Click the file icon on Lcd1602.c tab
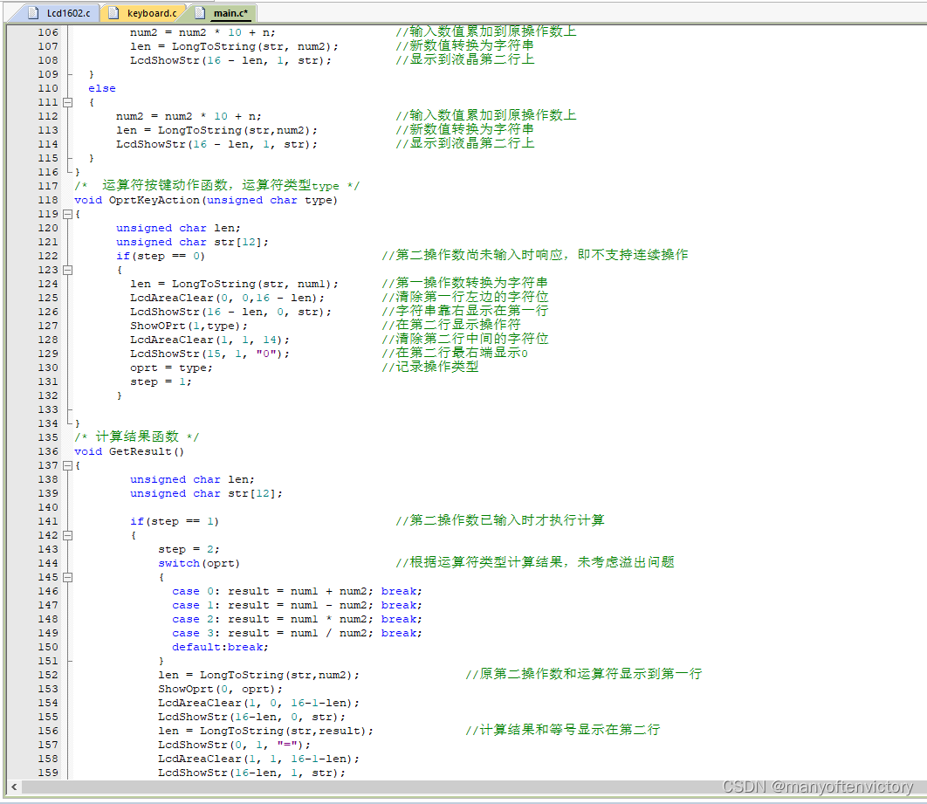This screenshot has width=927, height=804. [34, 13]
